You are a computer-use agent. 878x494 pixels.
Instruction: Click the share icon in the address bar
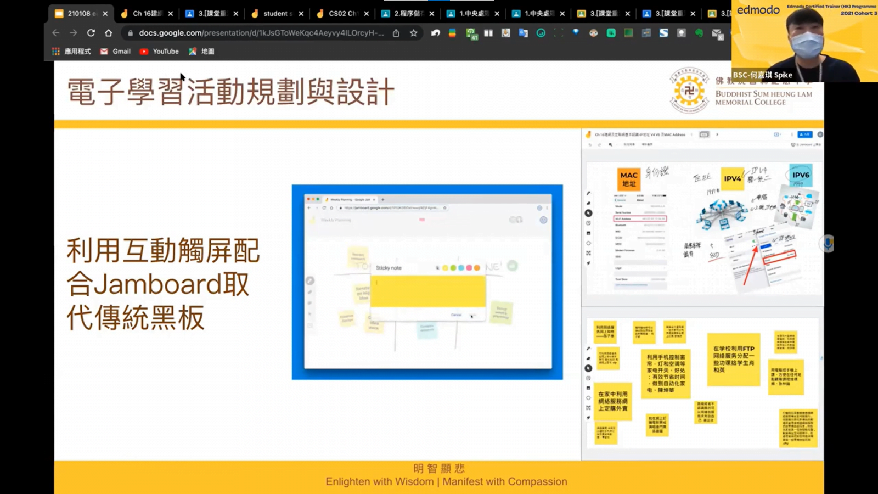(x=396, y=33)
